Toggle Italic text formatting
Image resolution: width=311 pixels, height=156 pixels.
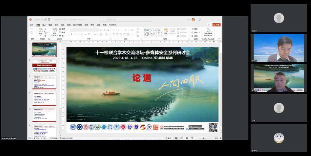click(x=75, y=34)
